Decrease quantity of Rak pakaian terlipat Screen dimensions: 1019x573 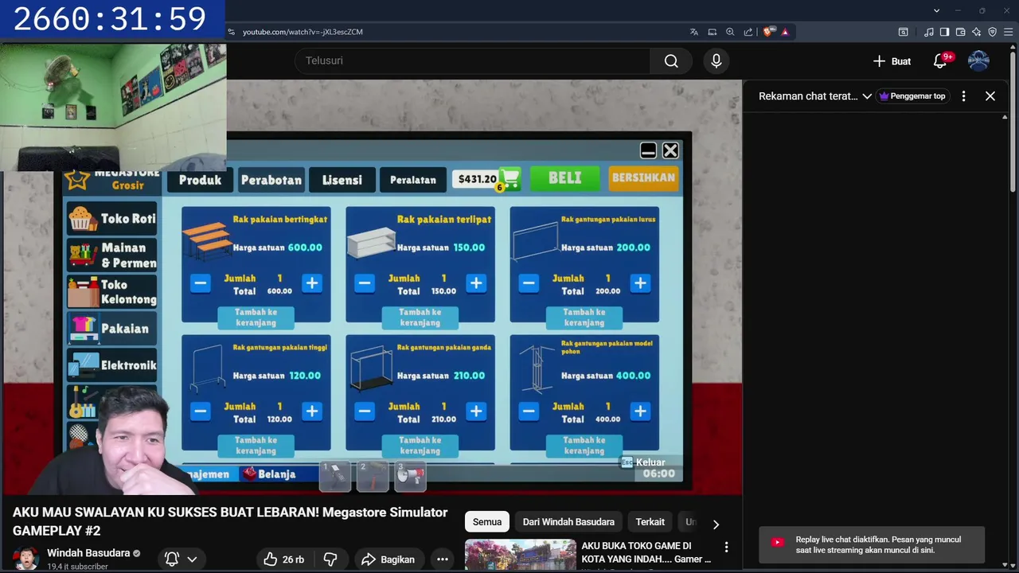(364, 283)
